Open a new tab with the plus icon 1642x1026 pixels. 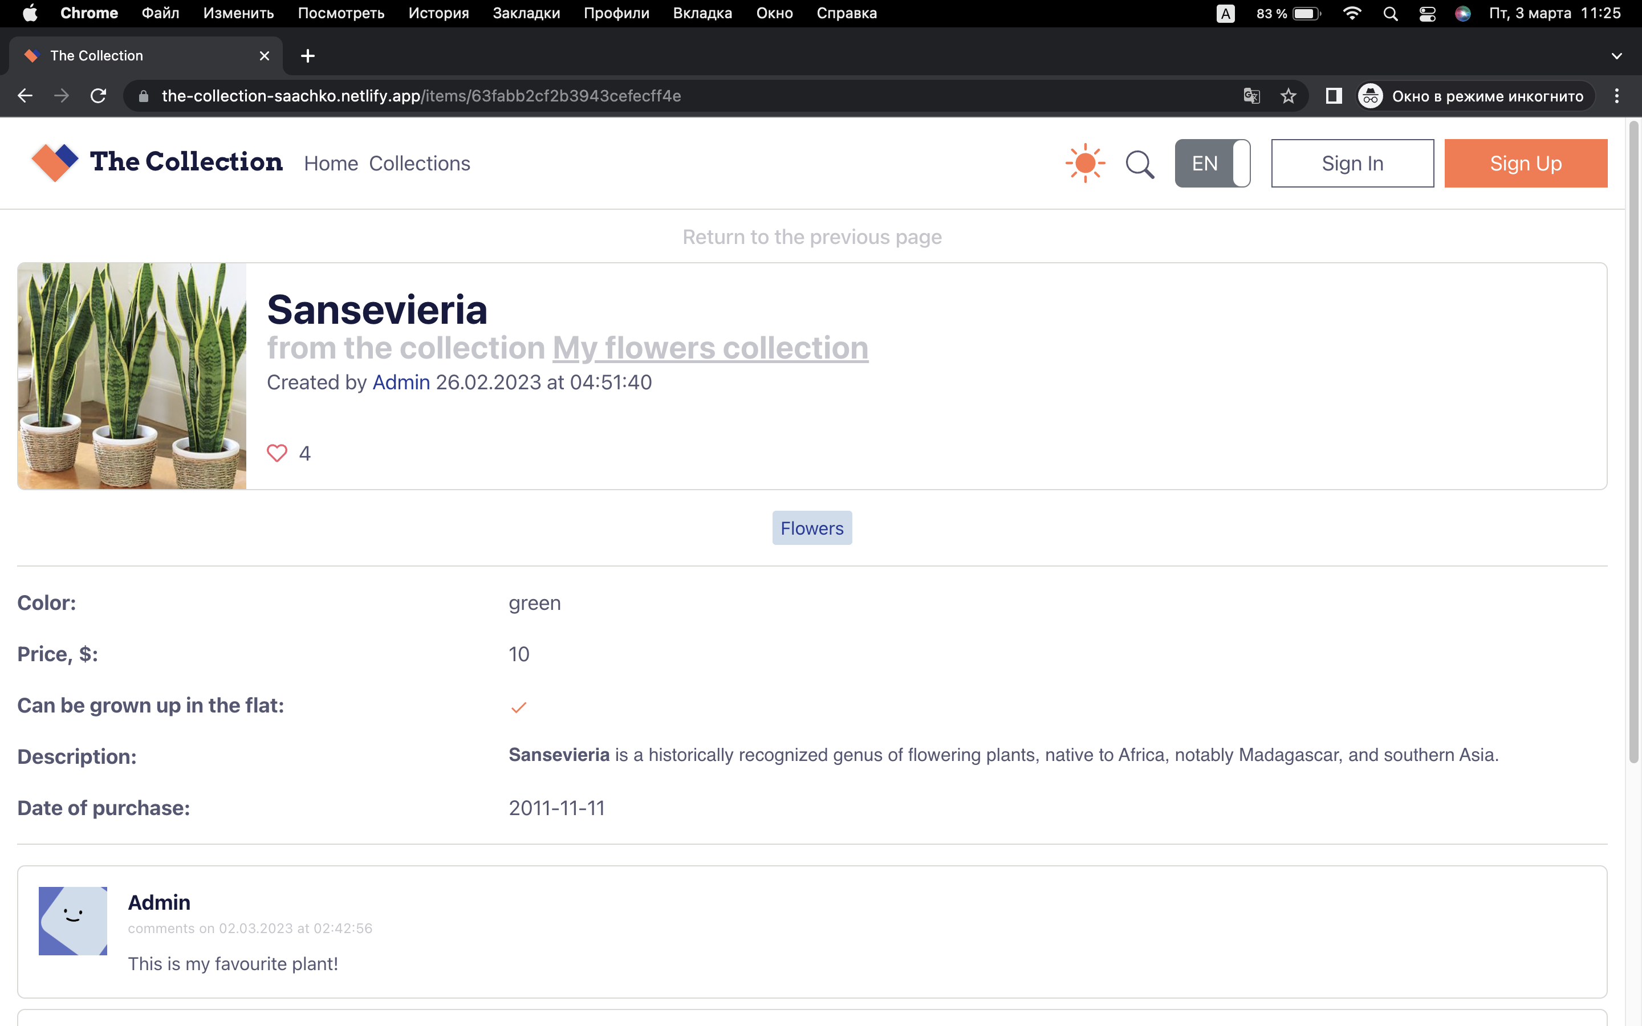pyautogui.click(x=307, y=56)
